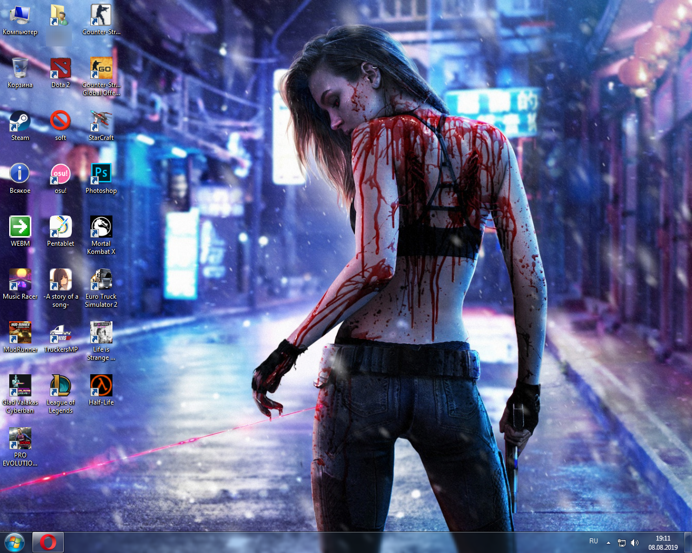
Task: Open the network status tray icon
Action: (x=622, y=543)
